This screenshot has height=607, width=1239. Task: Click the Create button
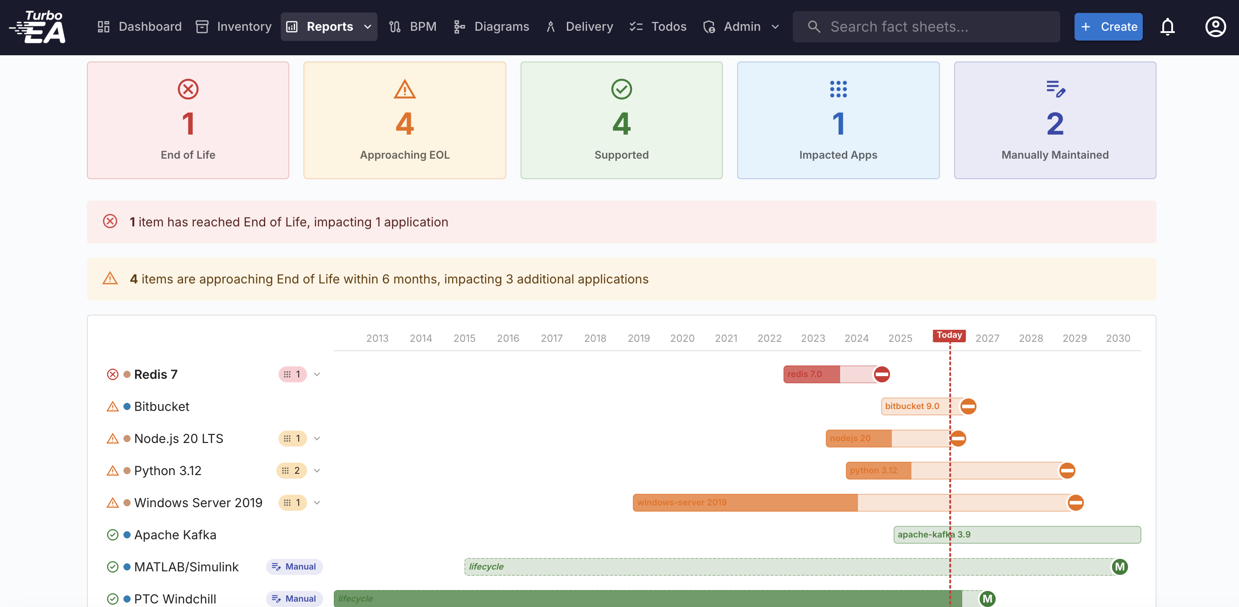(x=1108, y=27)
